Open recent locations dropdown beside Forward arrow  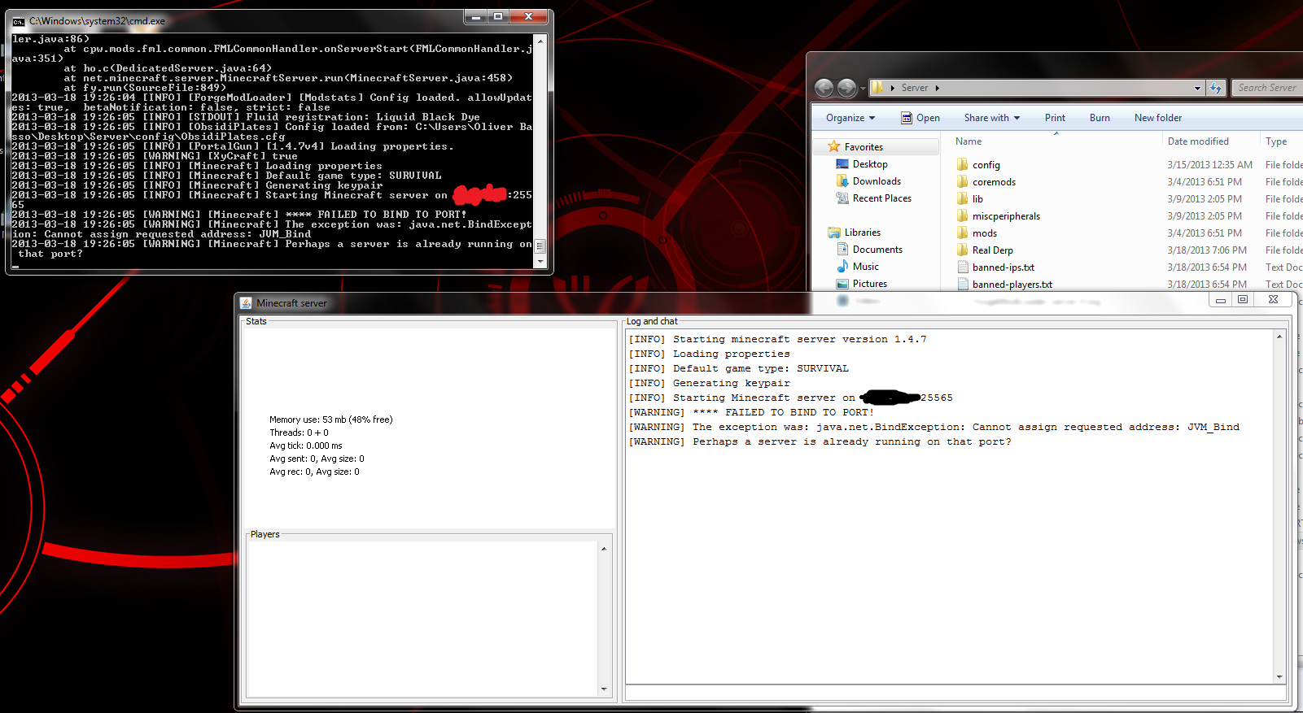tap(862, 89)
